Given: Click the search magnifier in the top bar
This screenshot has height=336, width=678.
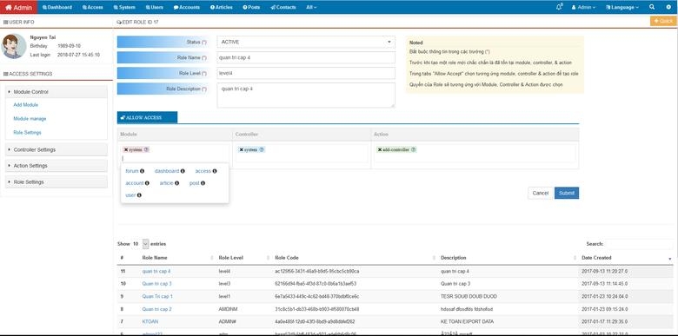Looking at the screenshot, I should [652, 7].
